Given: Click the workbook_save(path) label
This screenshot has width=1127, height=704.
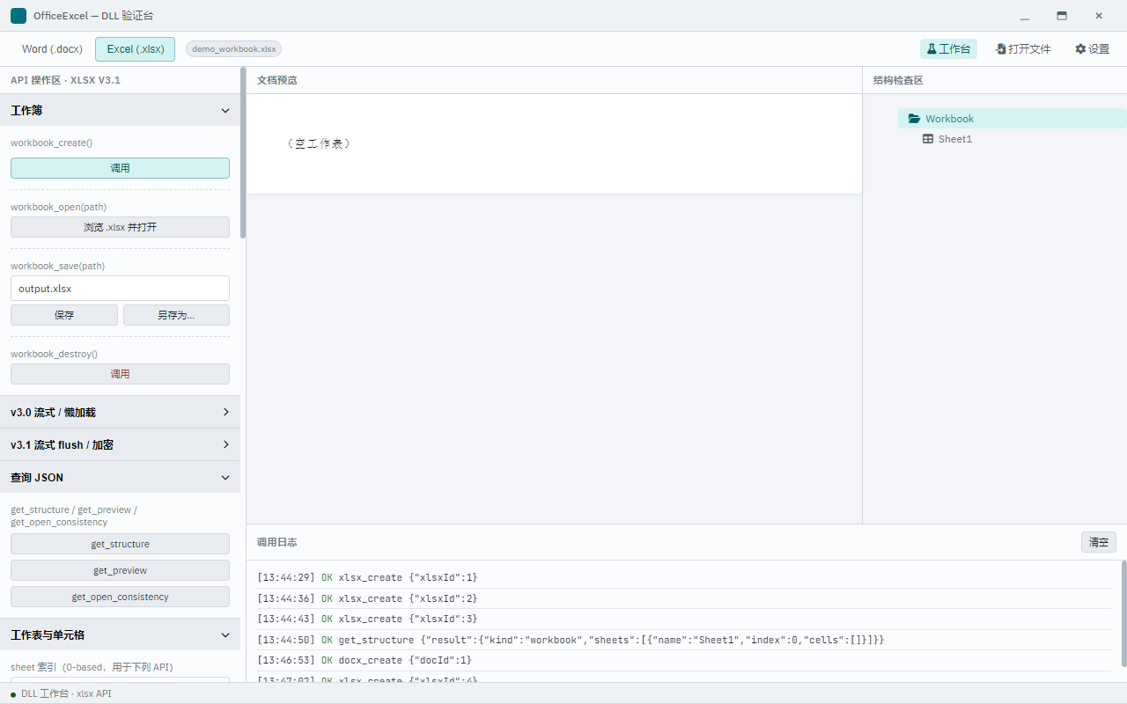Looking at the screenshot, I should pos(57,266).
